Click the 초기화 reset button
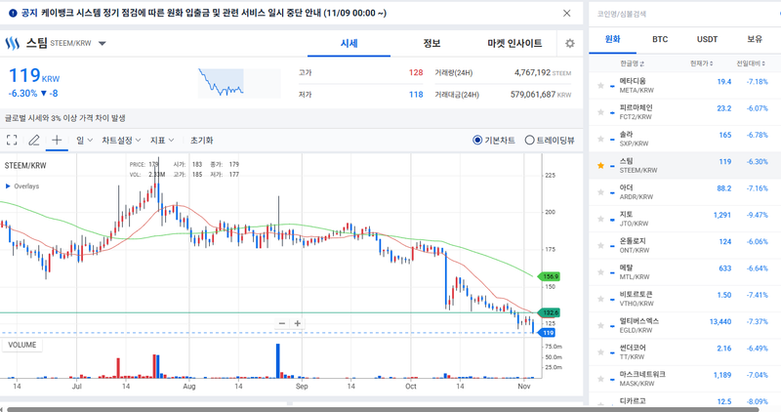The image size is (781, 412). point(201,140)
